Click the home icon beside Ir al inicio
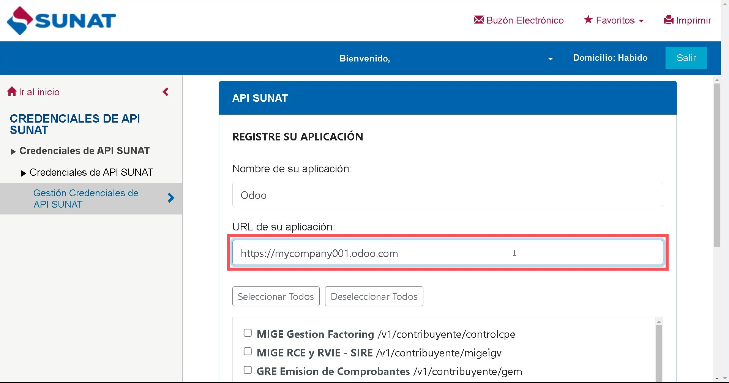The width and height of the screenshot is (729, 383). click(12, 91)
